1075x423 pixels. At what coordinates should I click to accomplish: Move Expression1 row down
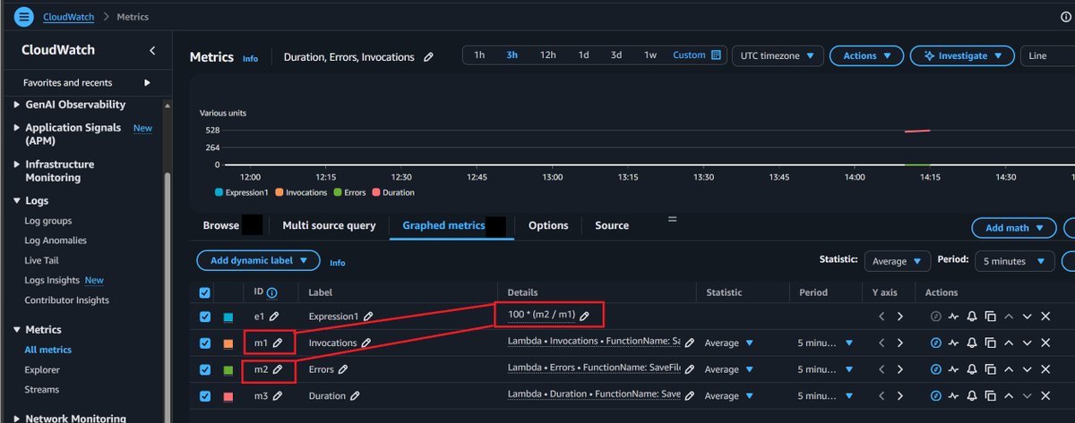[x=1028, y=317]
